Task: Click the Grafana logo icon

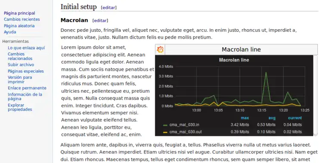Action: pos(160,49)
